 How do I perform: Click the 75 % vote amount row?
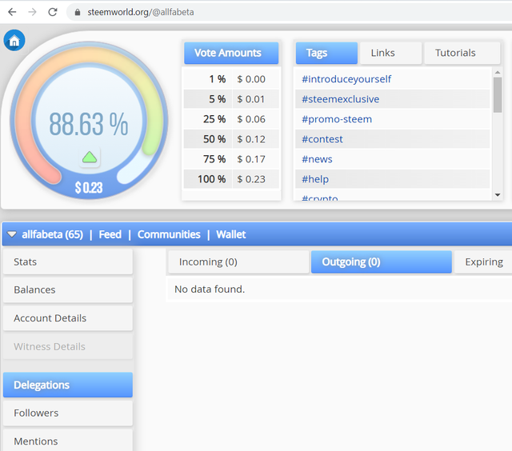[x=231, y=159]
